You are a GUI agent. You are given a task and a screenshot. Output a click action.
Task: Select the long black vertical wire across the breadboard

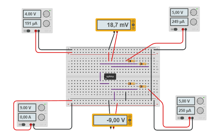151,75
